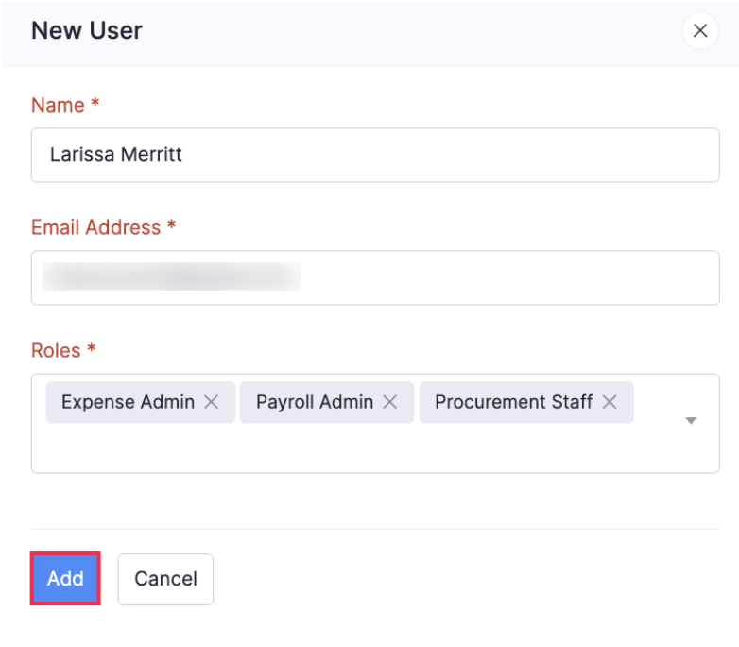The width and height of the screenshot is (739, 647).
Task: Click the divider line above Add
Action: [375, 529]
